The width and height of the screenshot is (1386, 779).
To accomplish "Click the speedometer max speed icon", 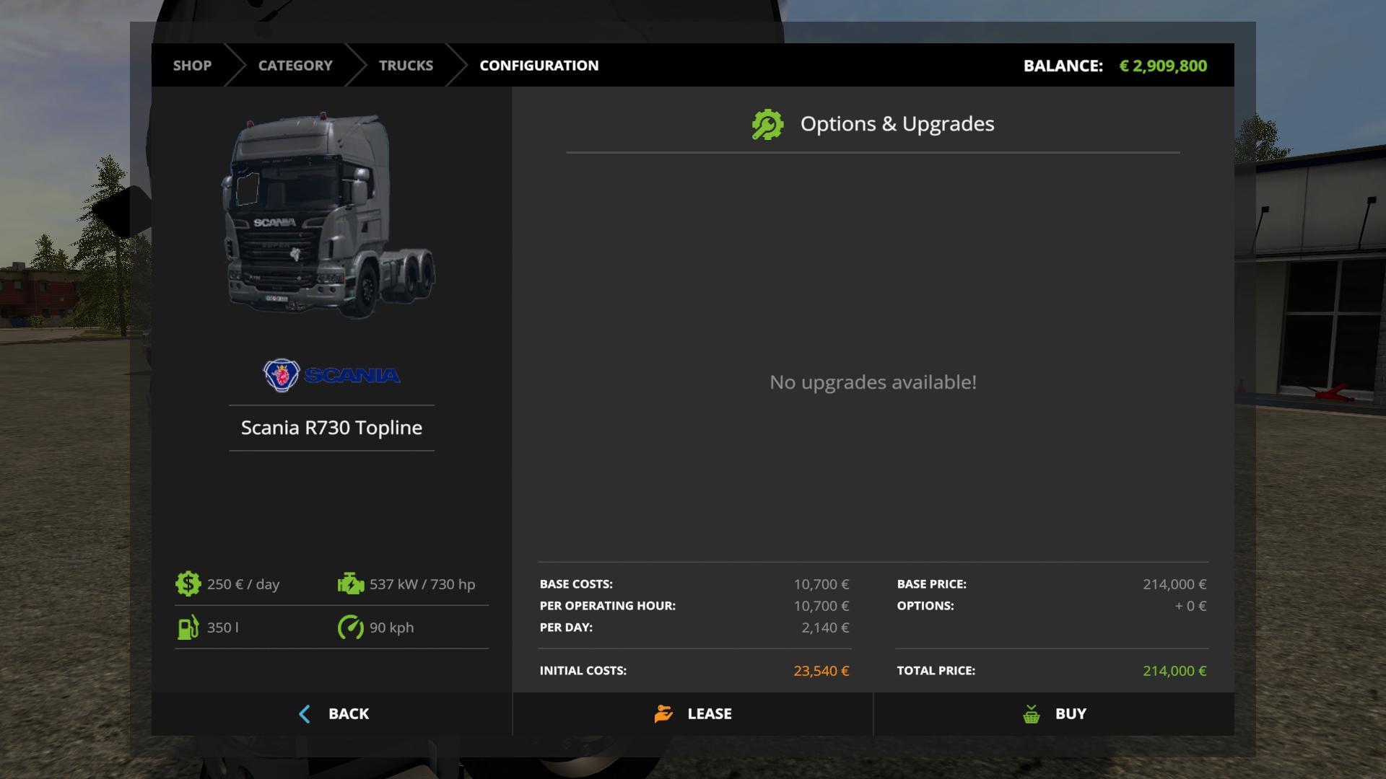I will pyautogui.click(x=351, y=627).
